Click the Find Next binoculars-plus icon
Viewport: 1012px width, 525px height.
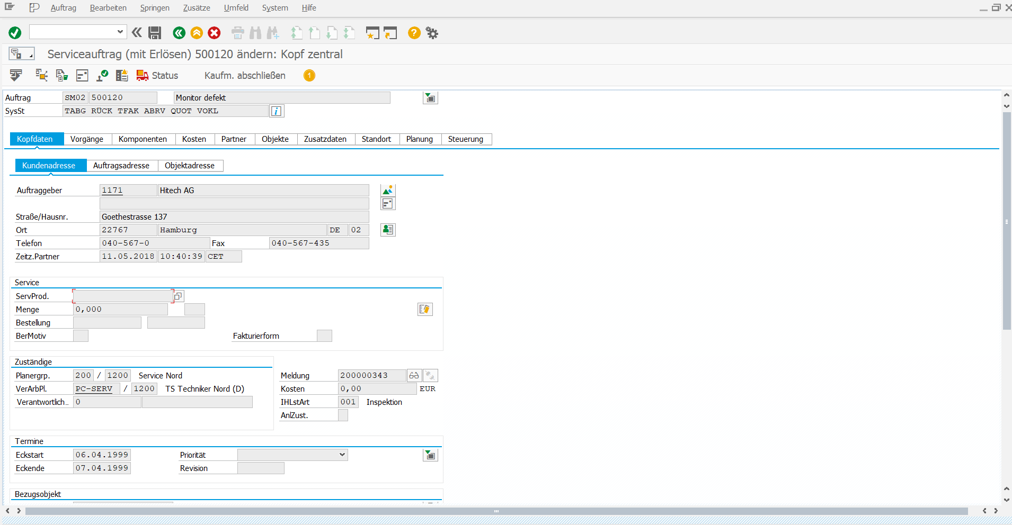pos(273,33)
